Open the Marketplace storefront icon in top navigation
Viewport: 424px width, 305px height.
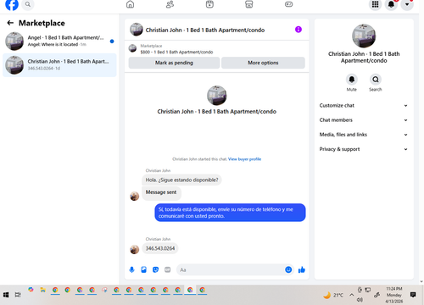pos(249,4)
